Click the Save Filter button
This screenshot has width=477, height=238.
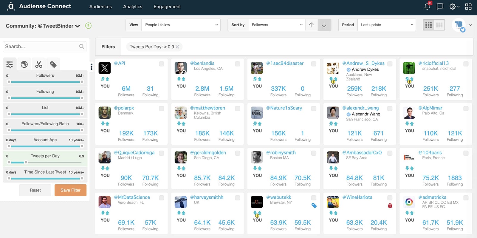click(70, 190)
